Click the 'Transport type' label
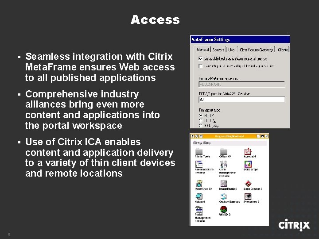 209,110
